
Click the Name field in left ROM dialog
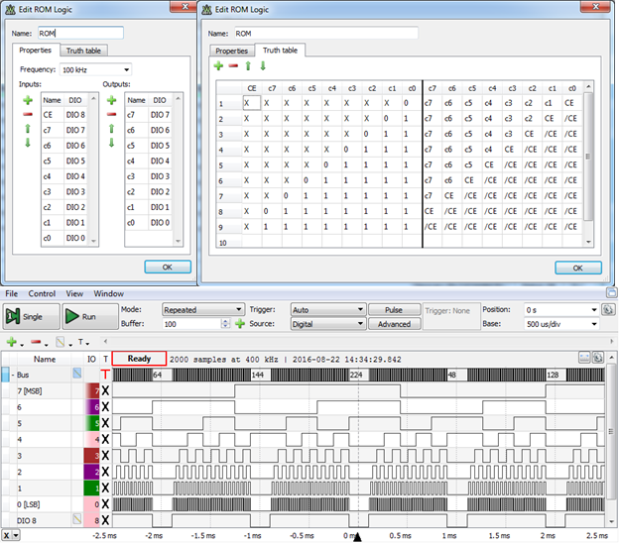coord(80,33)
